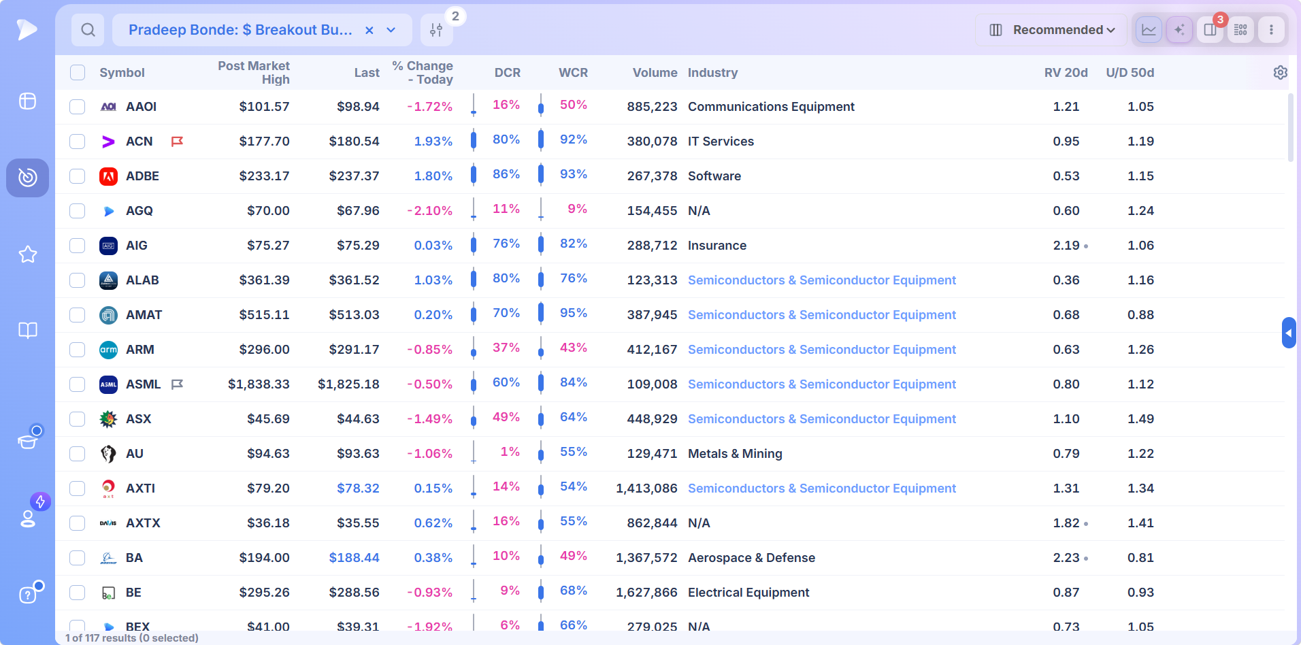Open the user profile sidebar icon
The height and width of the screenshot is (645, 1301).
27,518
